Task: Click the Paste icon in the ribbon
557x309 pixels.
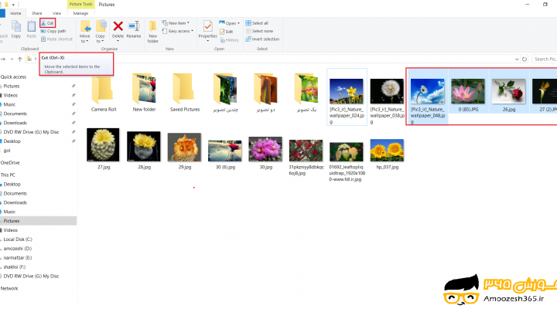Action: pos(31,29)
